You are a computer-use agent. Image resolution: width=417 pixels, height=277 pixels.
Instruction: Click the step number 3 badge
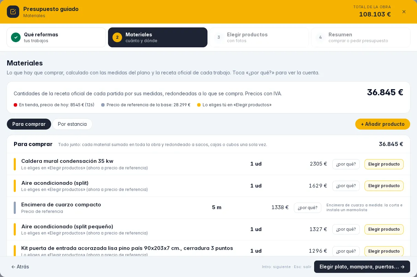pos(219,37)
